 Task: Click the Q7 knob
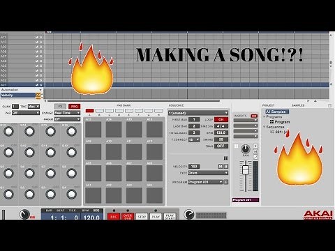pyautogui.click(x=50, y=173)
